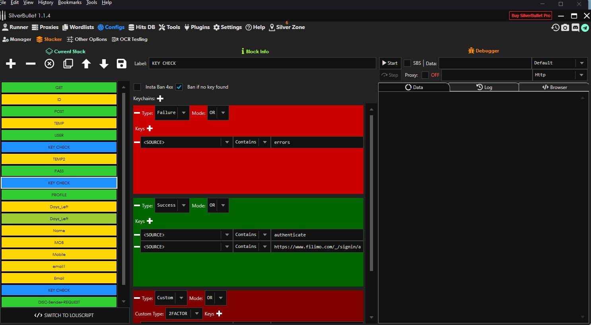
Task: Click Switch to LoliScript button
Action: [x=64, y=315]
